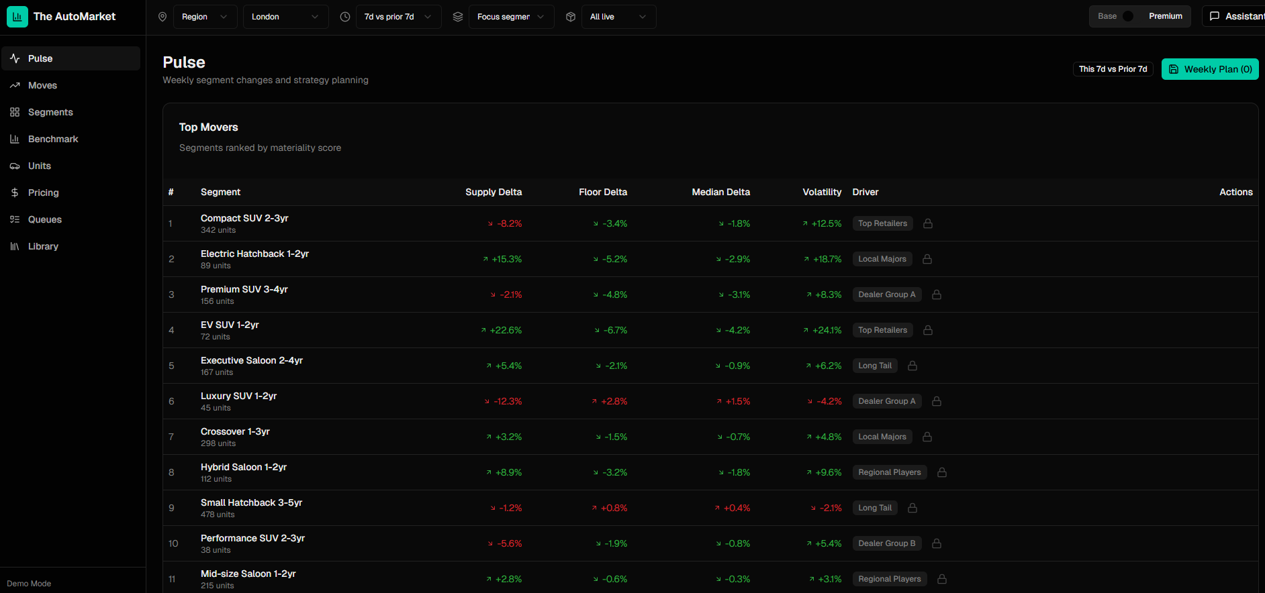
Task: Click the +24.1% volatility value
Action: coord(827,330)
